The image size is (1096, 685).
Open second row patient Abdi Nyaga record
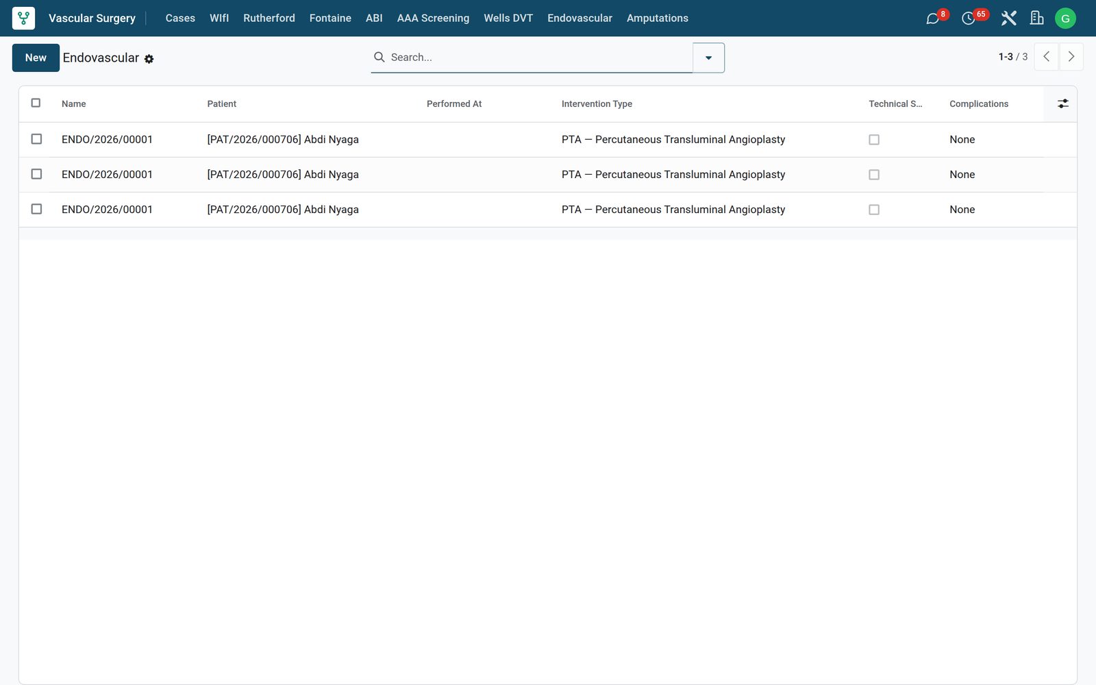[283, 175]
